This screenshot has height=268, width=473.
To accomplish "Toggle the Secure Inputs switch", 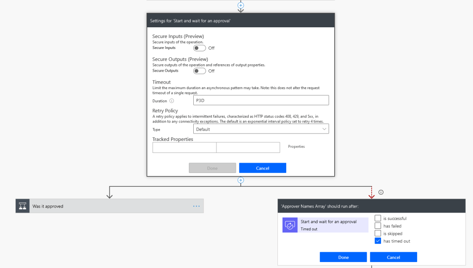I will pyautogui.click(x=199, y=48).
